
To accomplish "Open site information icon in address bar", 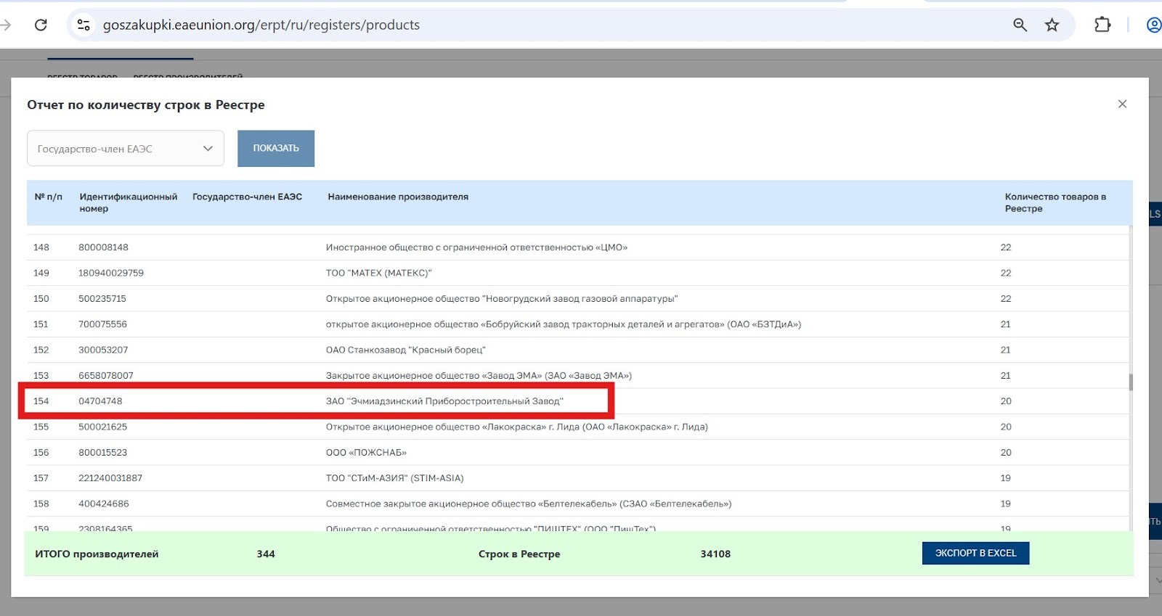I will (84, 25).
